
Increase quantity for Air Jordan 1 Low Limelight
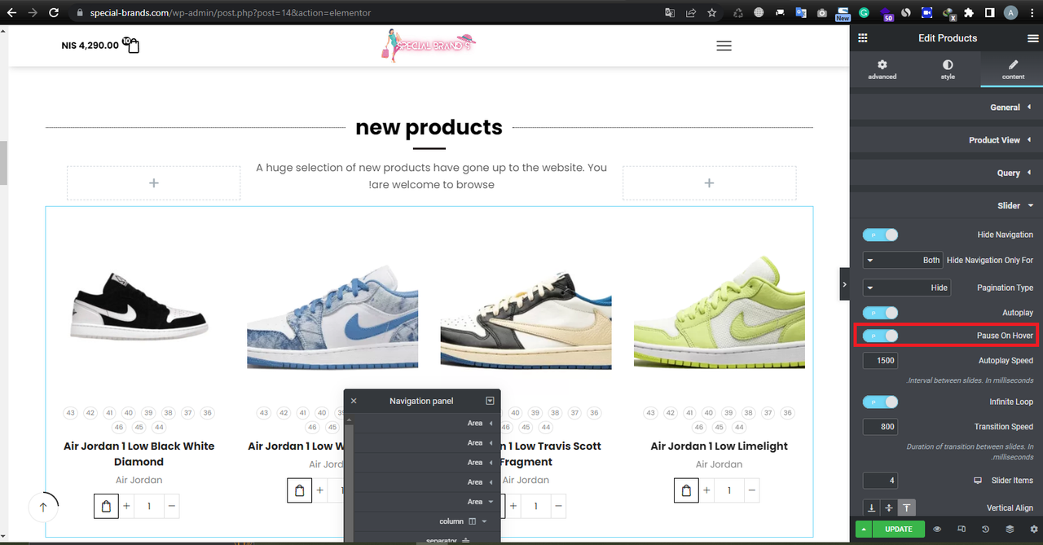click(706, 490)
